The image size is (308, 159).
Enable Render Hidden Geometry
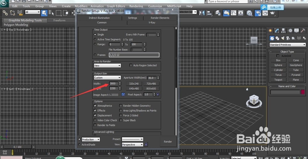(121, 106)
